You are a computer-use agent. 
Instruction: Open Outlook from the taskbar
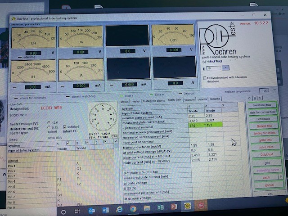[92, 211]
